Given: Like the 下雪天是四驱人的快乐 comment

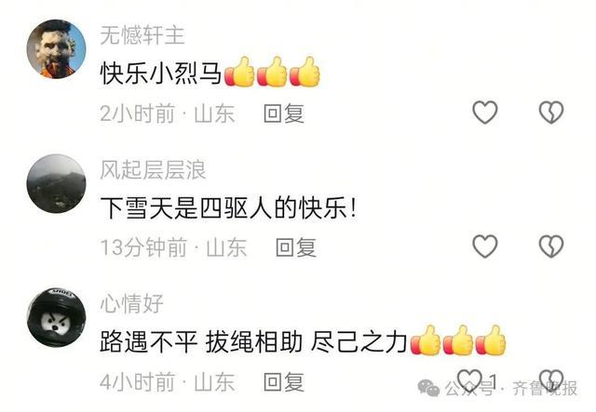Looking at the screenshot, I should pyautogui.click(x=484, y=246).
